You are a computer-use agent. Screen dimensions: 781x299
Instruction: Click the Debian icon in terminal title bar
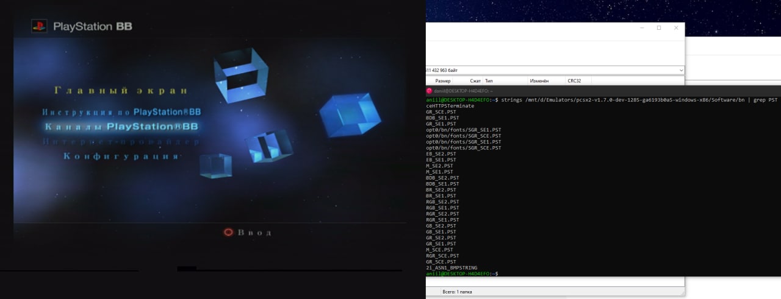429,91
